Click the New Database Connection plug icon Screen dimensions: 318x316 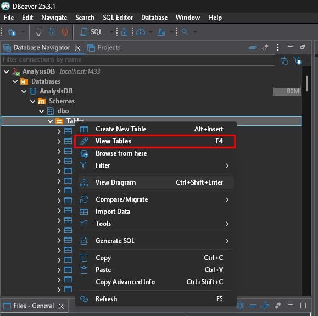(12, 32)
